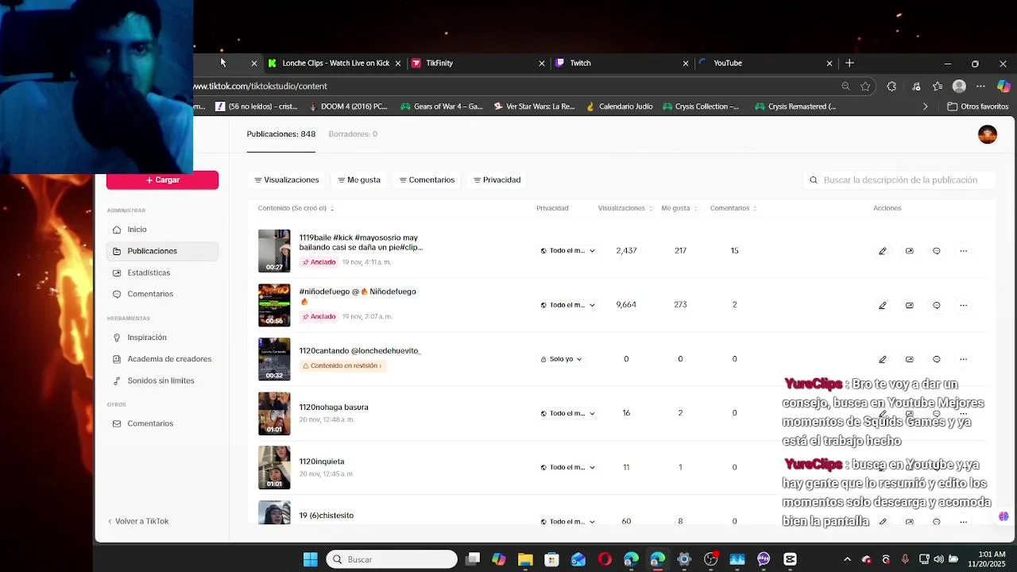
Task: Open Sonidos sin límites in sidebar
Action: point(162,381)
